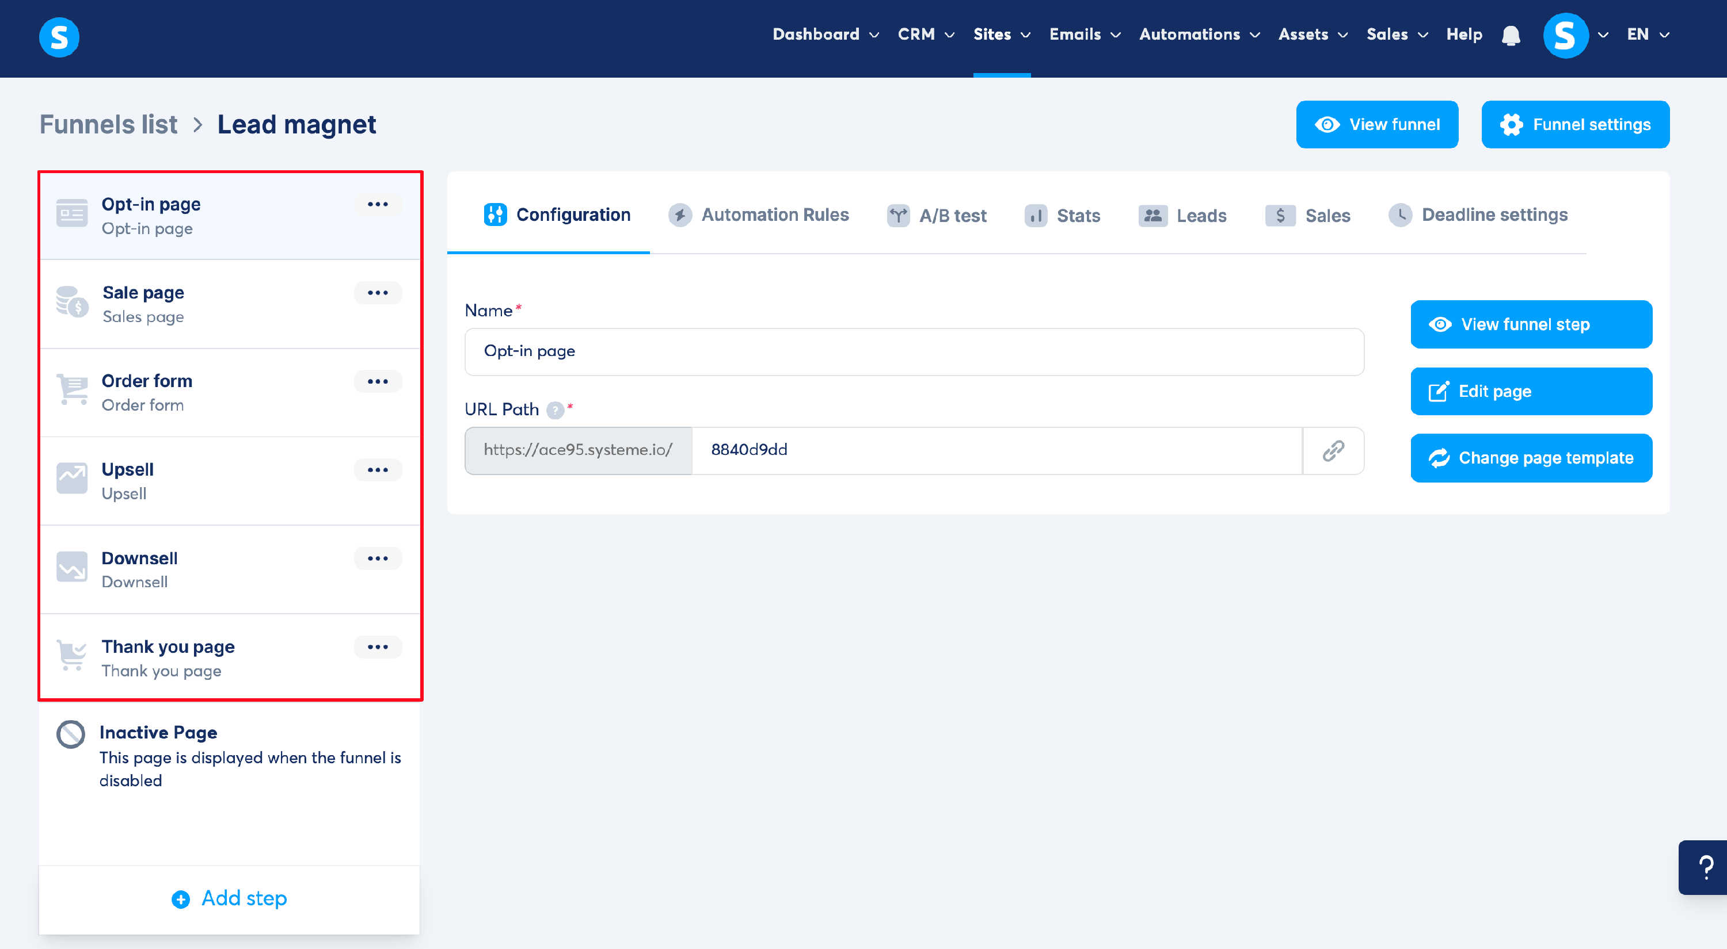Click the URL Path input field

pos(997,451)
